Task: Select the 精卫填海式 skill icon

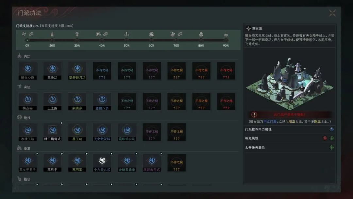Action: point(52,132)
